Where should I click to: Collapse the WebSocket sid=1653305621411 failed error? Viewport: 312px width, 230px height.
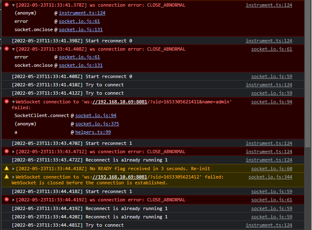coord(13,102)
